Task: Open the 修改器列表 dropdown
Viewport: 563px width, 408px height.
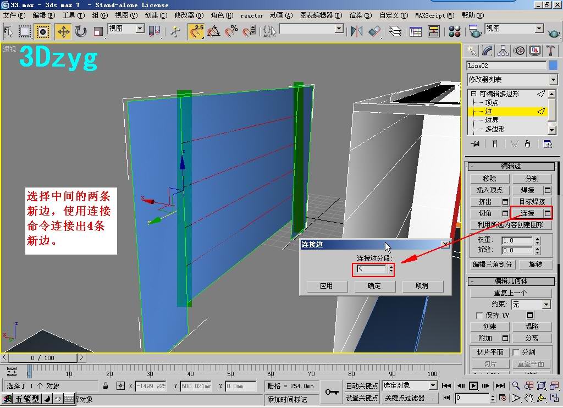Action: [x=553, y=80]
